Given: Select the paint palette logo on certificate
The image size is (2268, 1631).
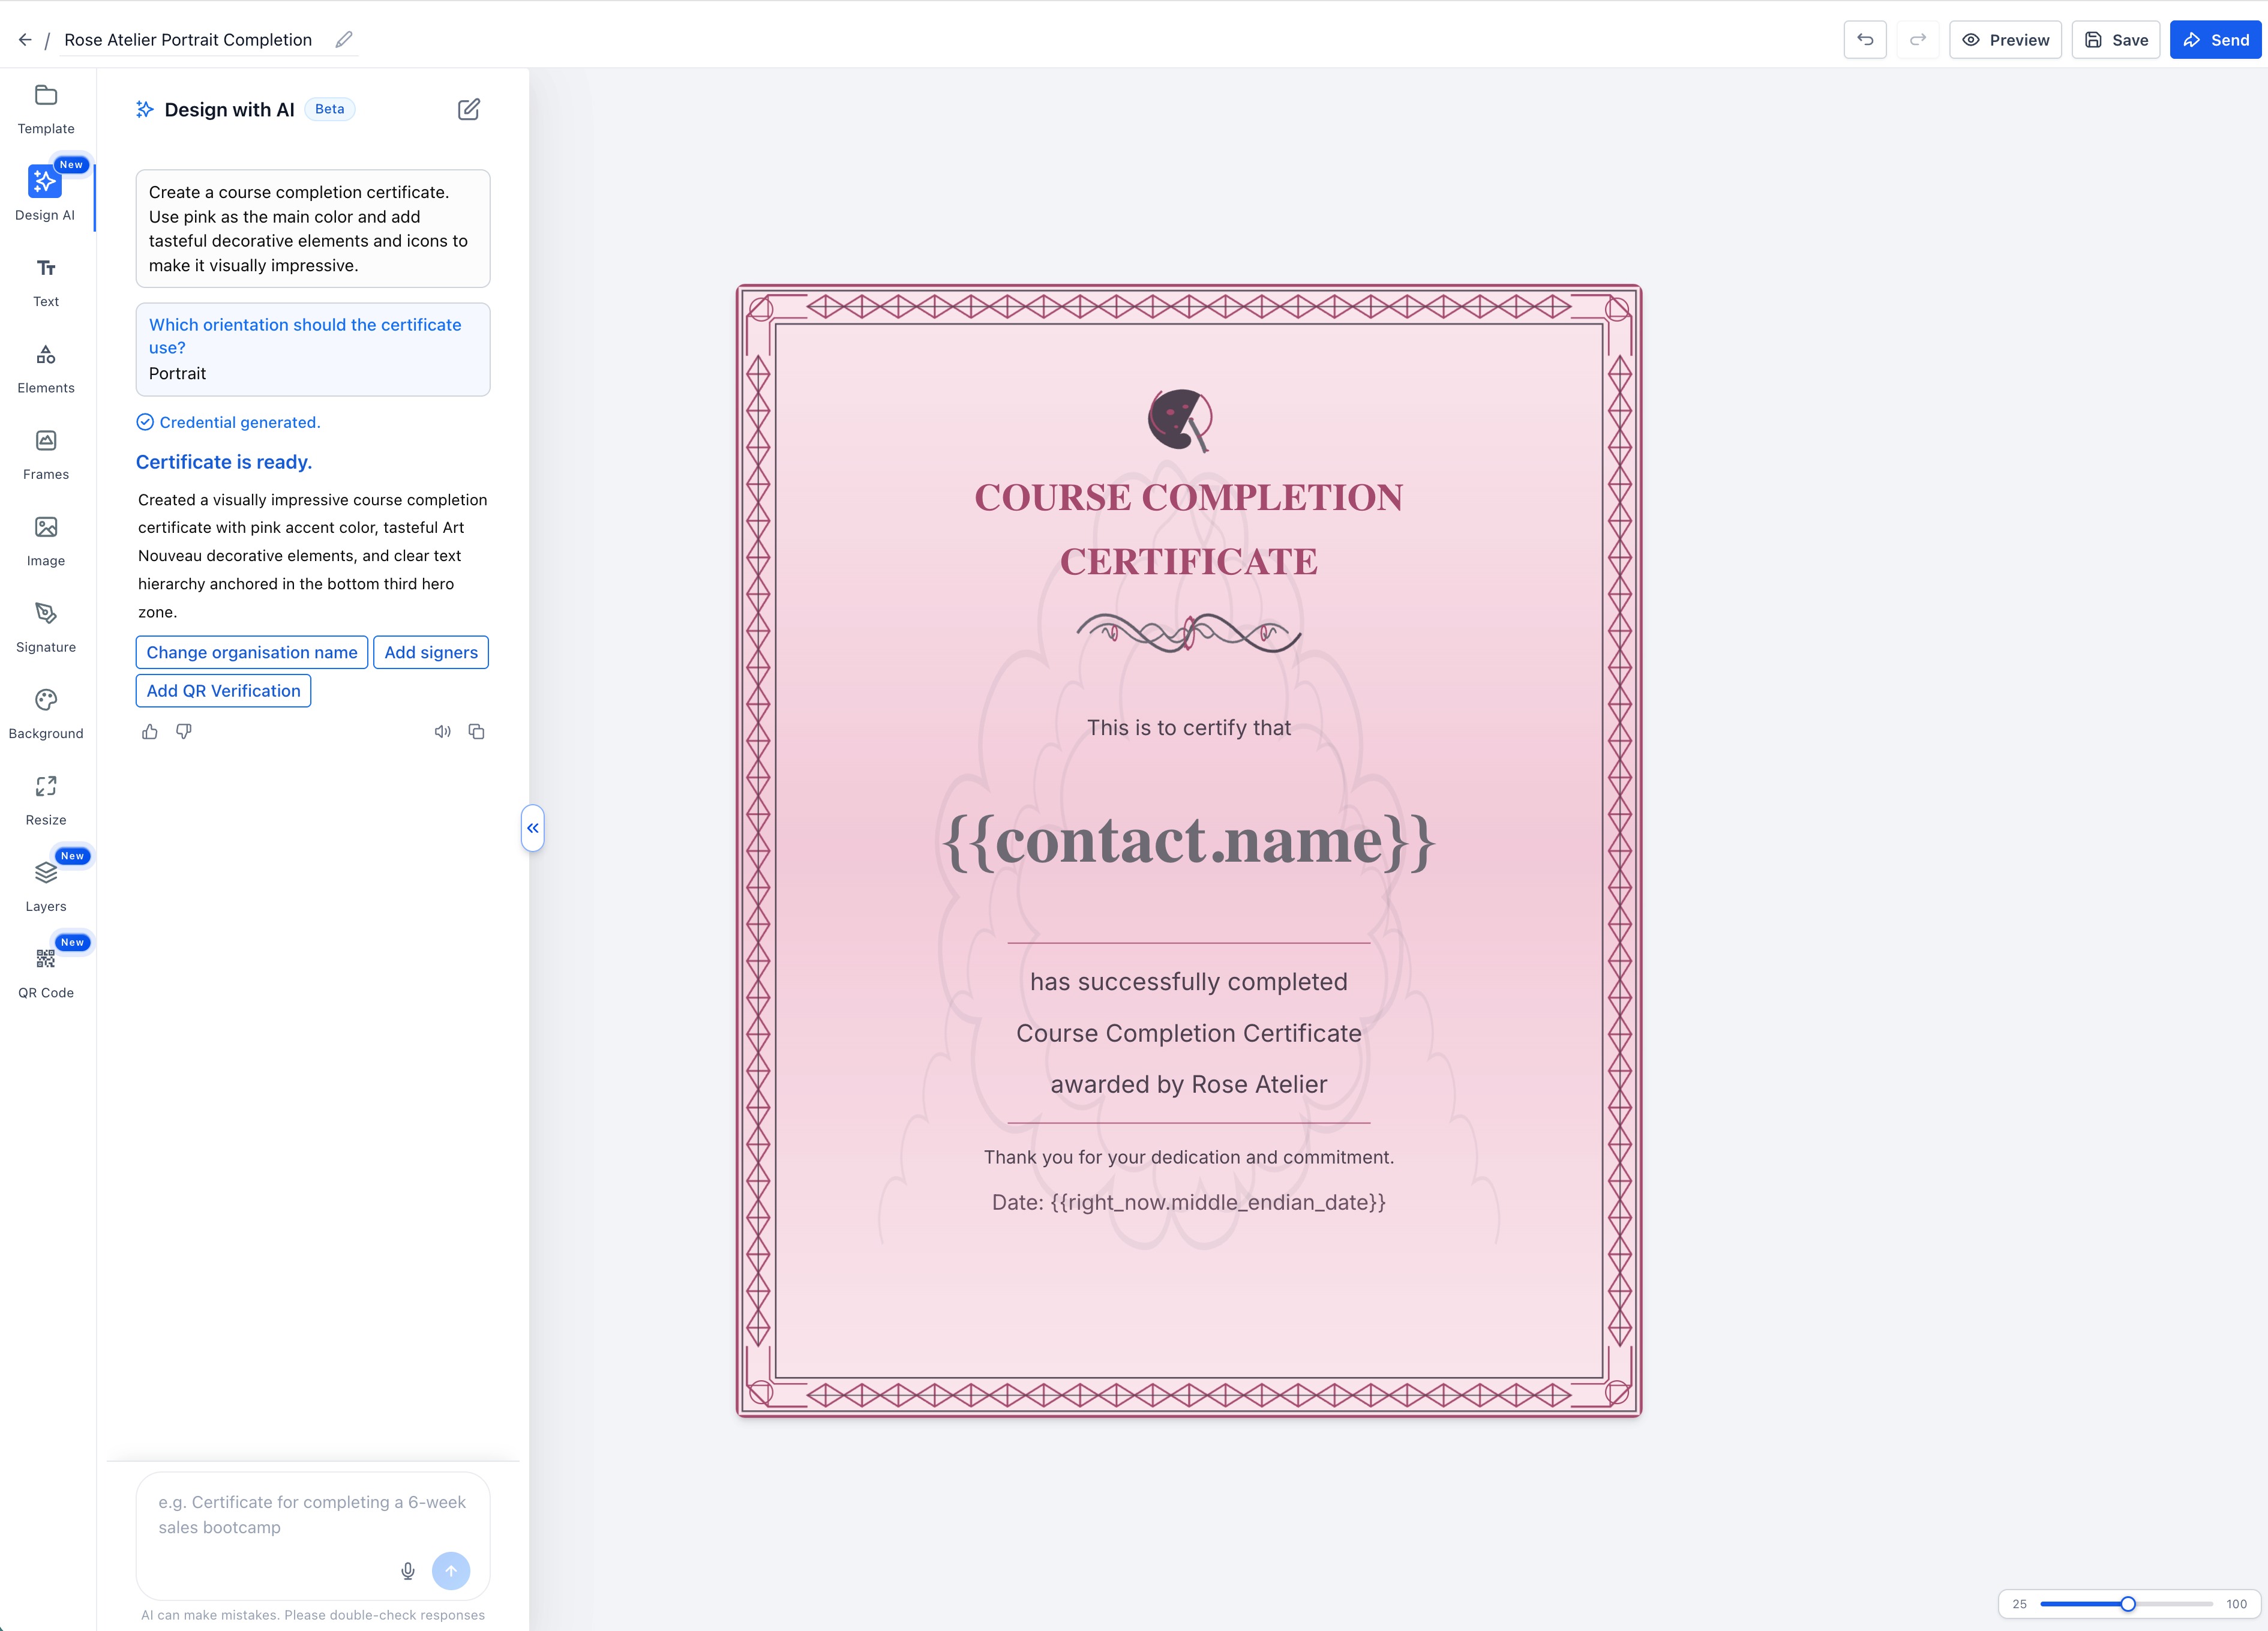Looking at the screenshot, I should (x=1181, y=421).
